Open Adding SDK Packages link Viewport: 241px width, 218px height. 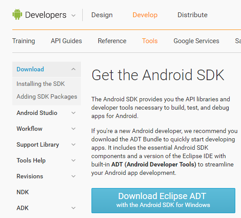click(47, 97)
